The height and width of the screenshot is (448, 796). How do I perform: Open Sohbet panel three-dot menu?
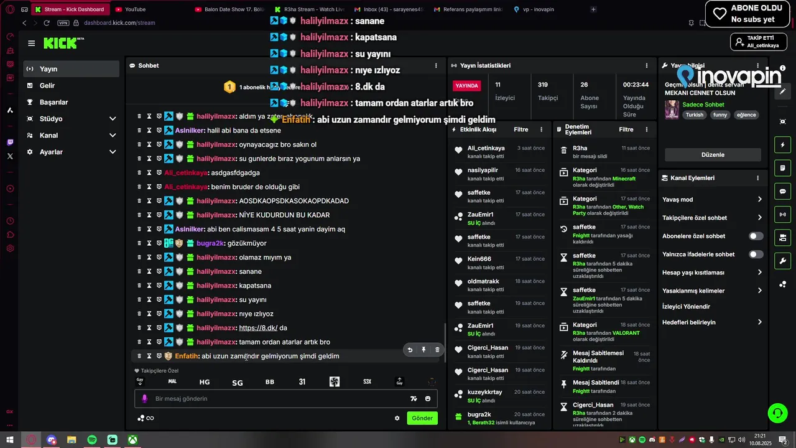coord(436,65)
